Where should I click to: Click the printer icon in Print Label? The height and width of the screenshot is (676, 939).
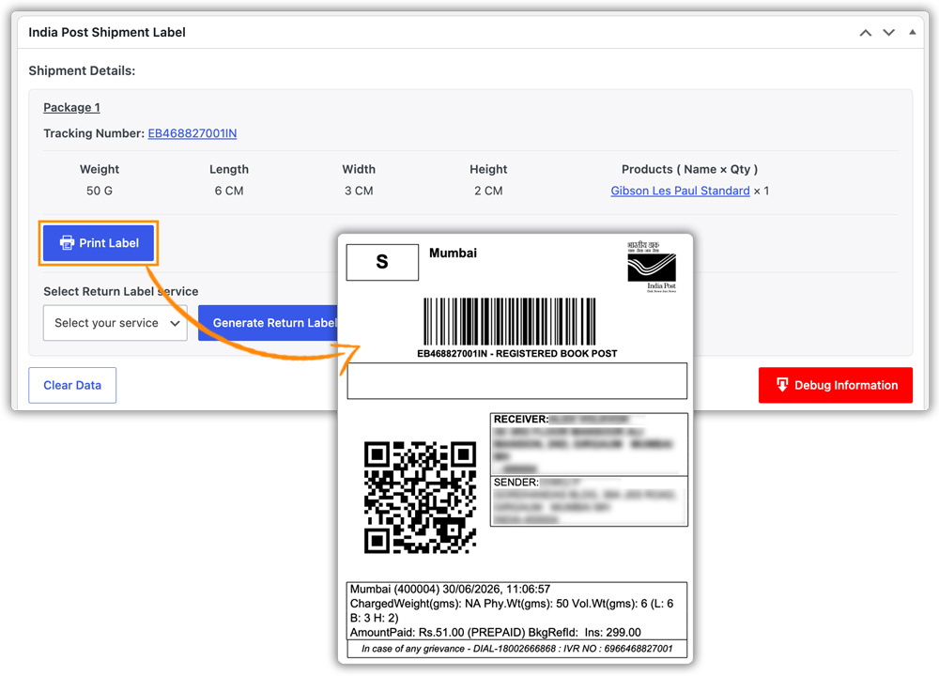pos(67,242)
